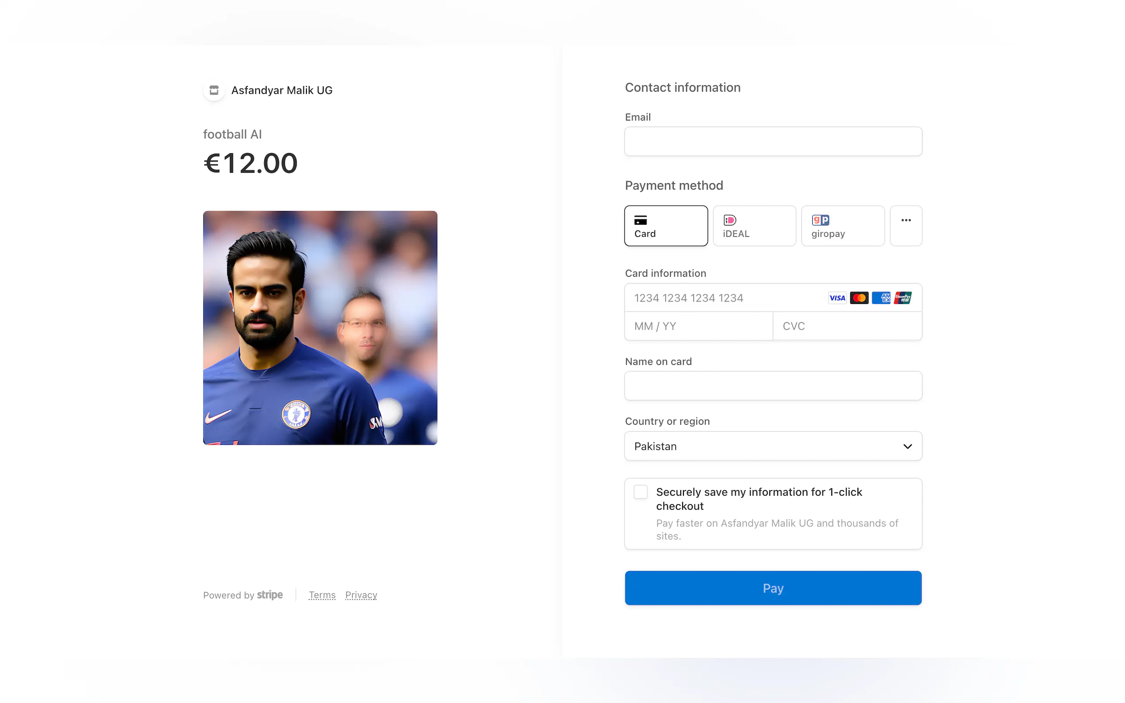1125x703 pixels.
Task: Click the card number field
Action: [725, 298]
